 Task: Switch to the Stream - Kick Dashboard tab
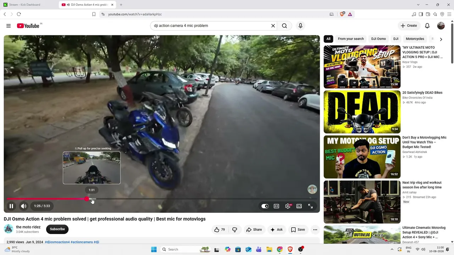29,5
